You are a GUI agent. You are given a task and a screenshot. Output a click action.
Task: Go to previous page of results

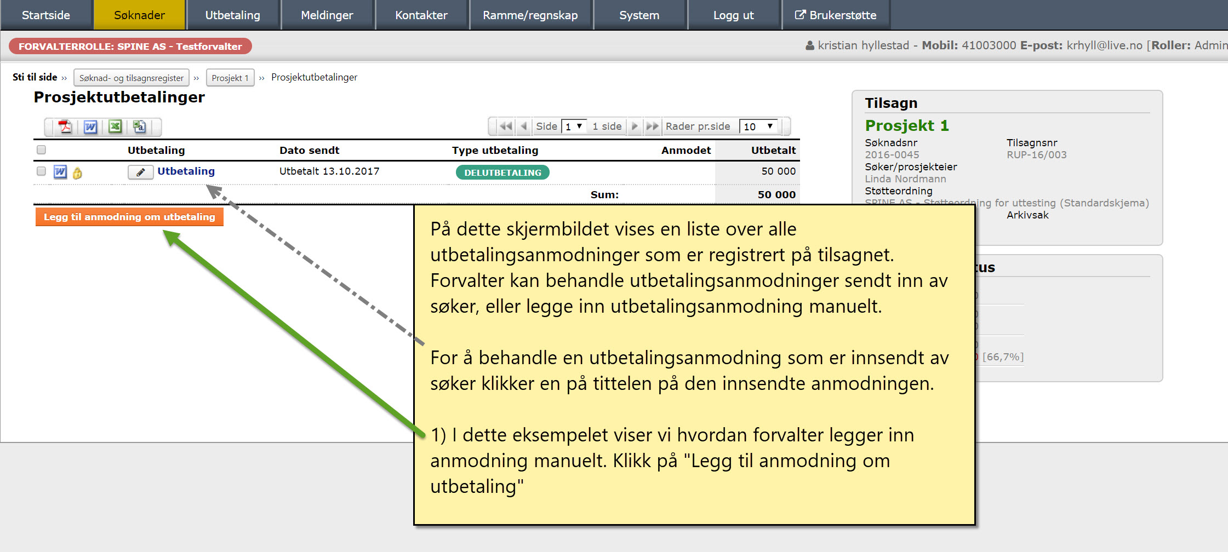(x=524, y=127)
